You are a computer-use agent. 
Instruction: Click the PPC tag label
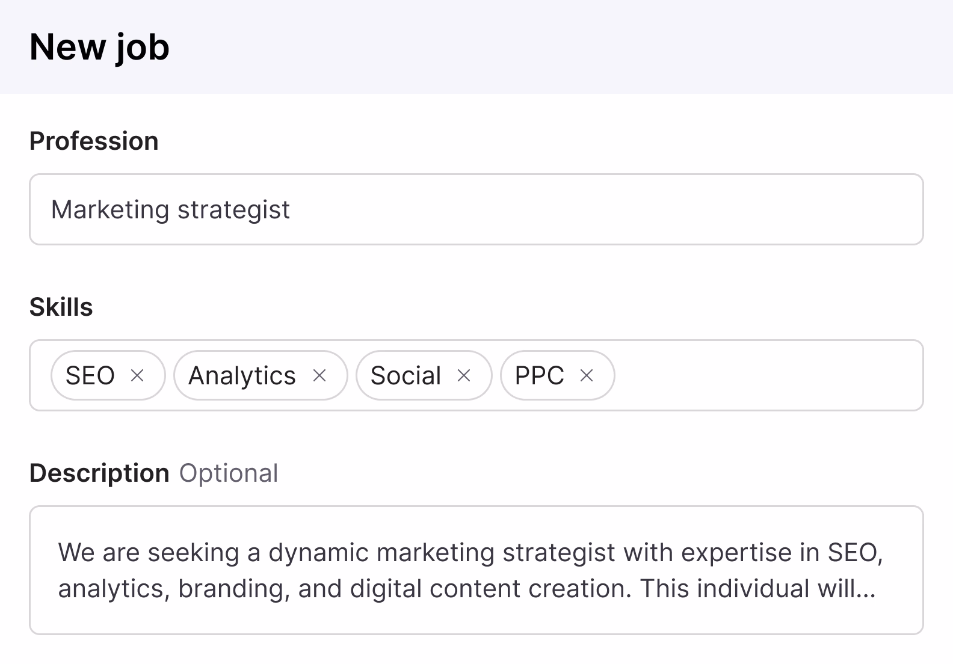click(x=539, y=376)
